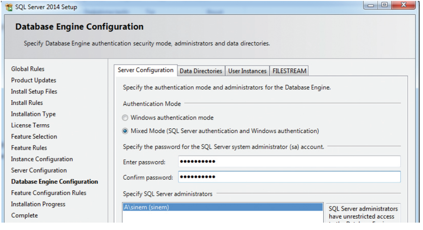The image size is (423, 230).
Task: Select License Terms step in sidebar
Action: (30, 125)
